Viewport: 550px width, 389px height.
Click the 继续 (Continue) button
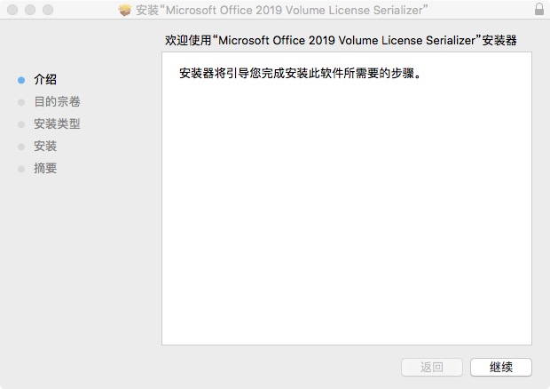(501, 367)
